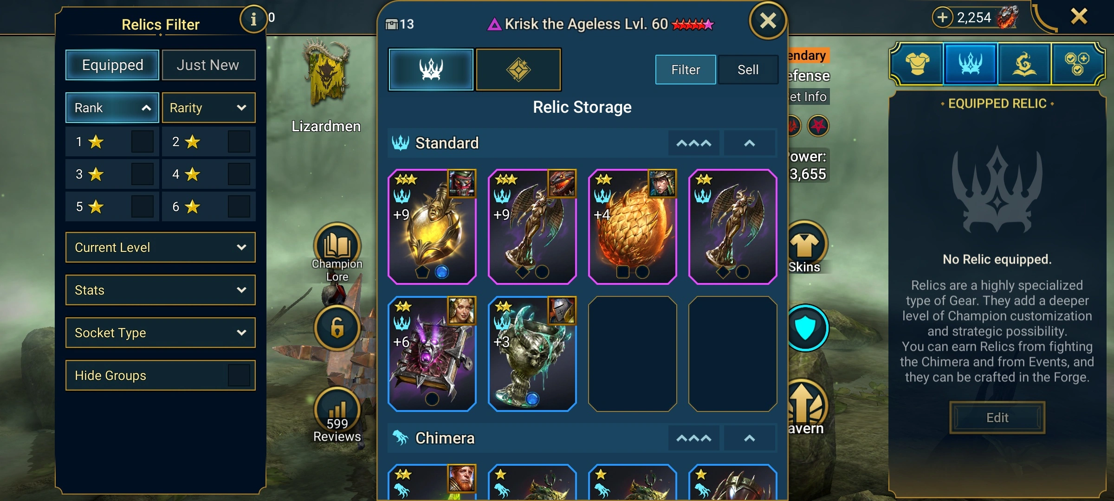Click the Edit button for equipped relic
The height and width of the screenshot is (501, 1114).
[x=997, y=417]
